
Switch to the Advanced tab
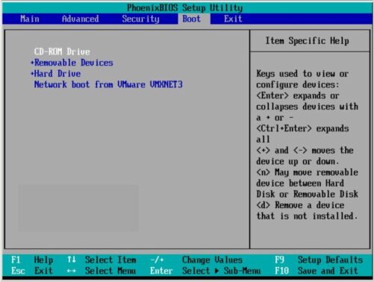pos(80,19)
